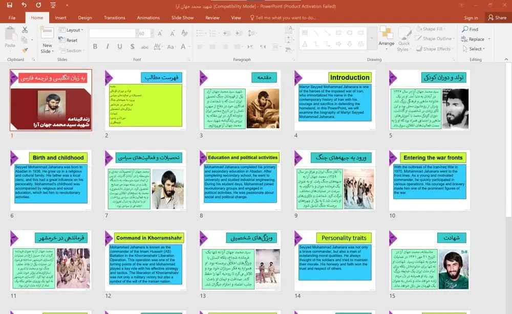Open the File menu
The width and height of the screenshot is (512, 314).
(12, 18)
